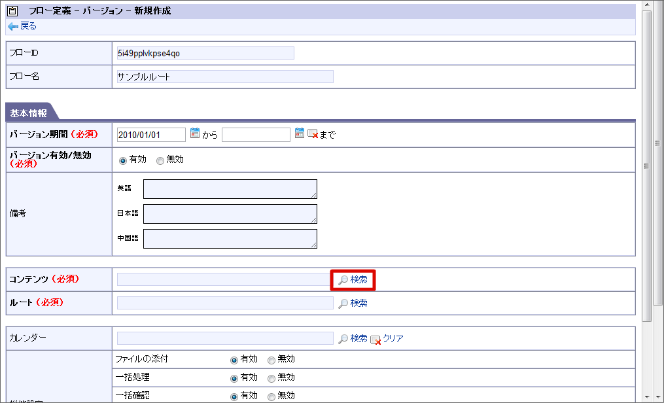Click the clipboard icon beside the page title

12,11
